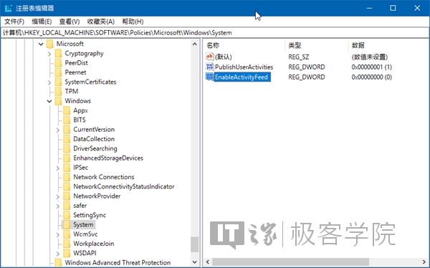
Task: Open the 查看(V) menu
Action: [x=70, y=21]
